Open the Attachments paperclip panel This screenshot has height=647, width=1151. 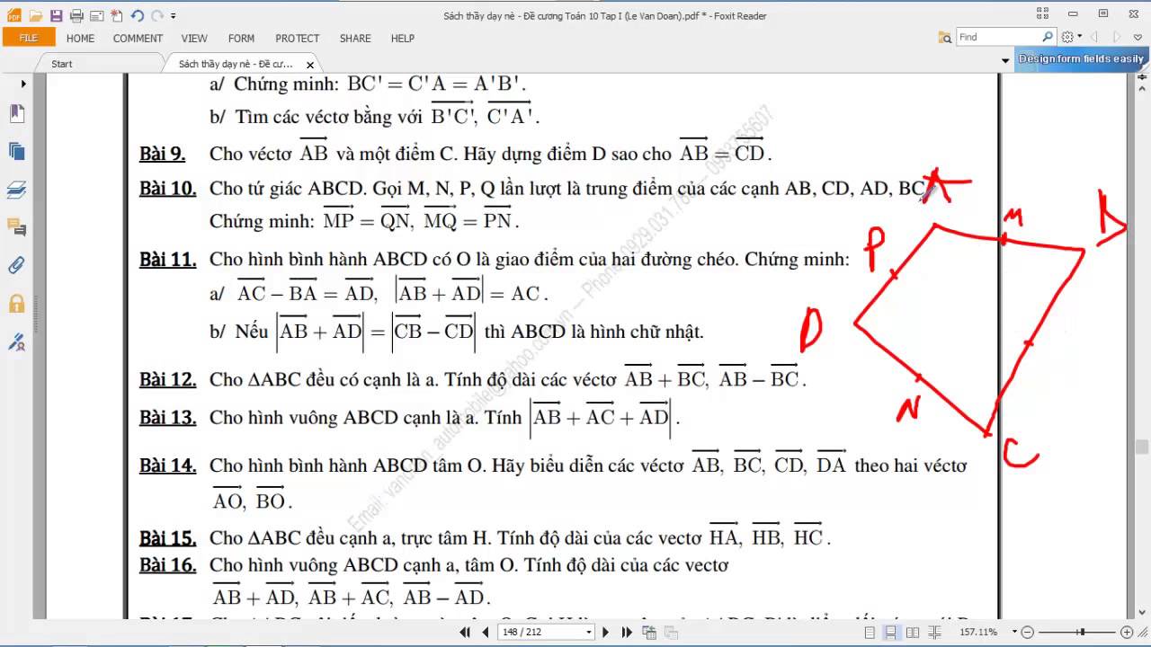(x=16, y=265)
